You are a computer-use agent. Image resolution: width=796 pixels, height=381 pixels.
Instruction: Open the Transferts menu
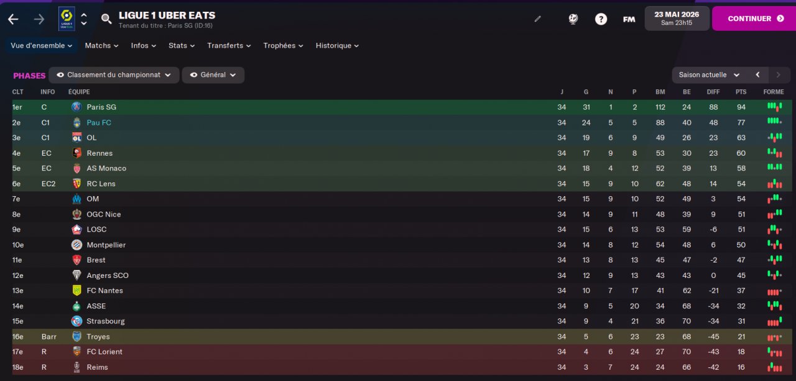tap(229, 46)
